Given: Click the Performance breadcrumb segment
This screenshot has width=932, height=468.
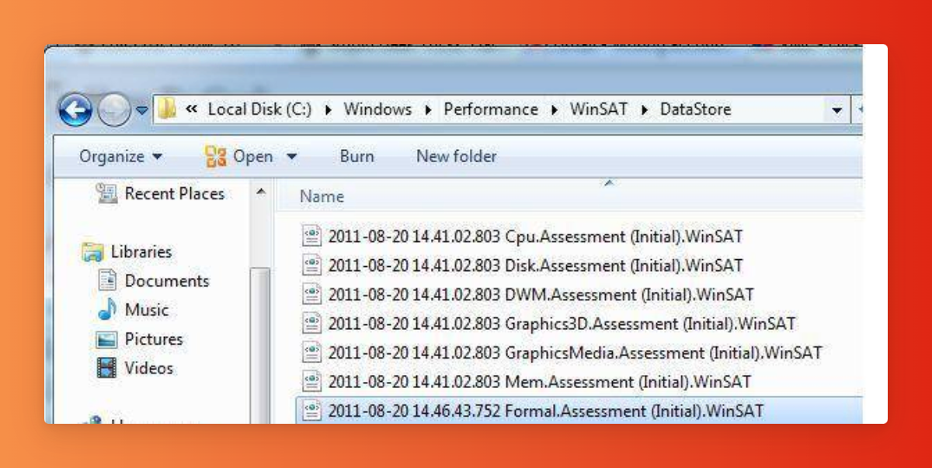Looking at the screenshot, I should 491,109.
